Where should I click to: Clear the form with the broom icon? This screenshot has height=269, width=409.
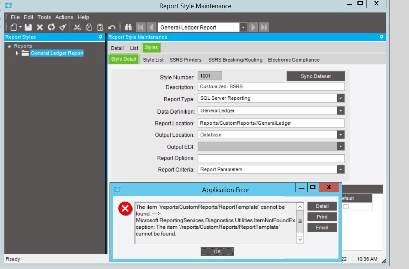tap(63, 27)
